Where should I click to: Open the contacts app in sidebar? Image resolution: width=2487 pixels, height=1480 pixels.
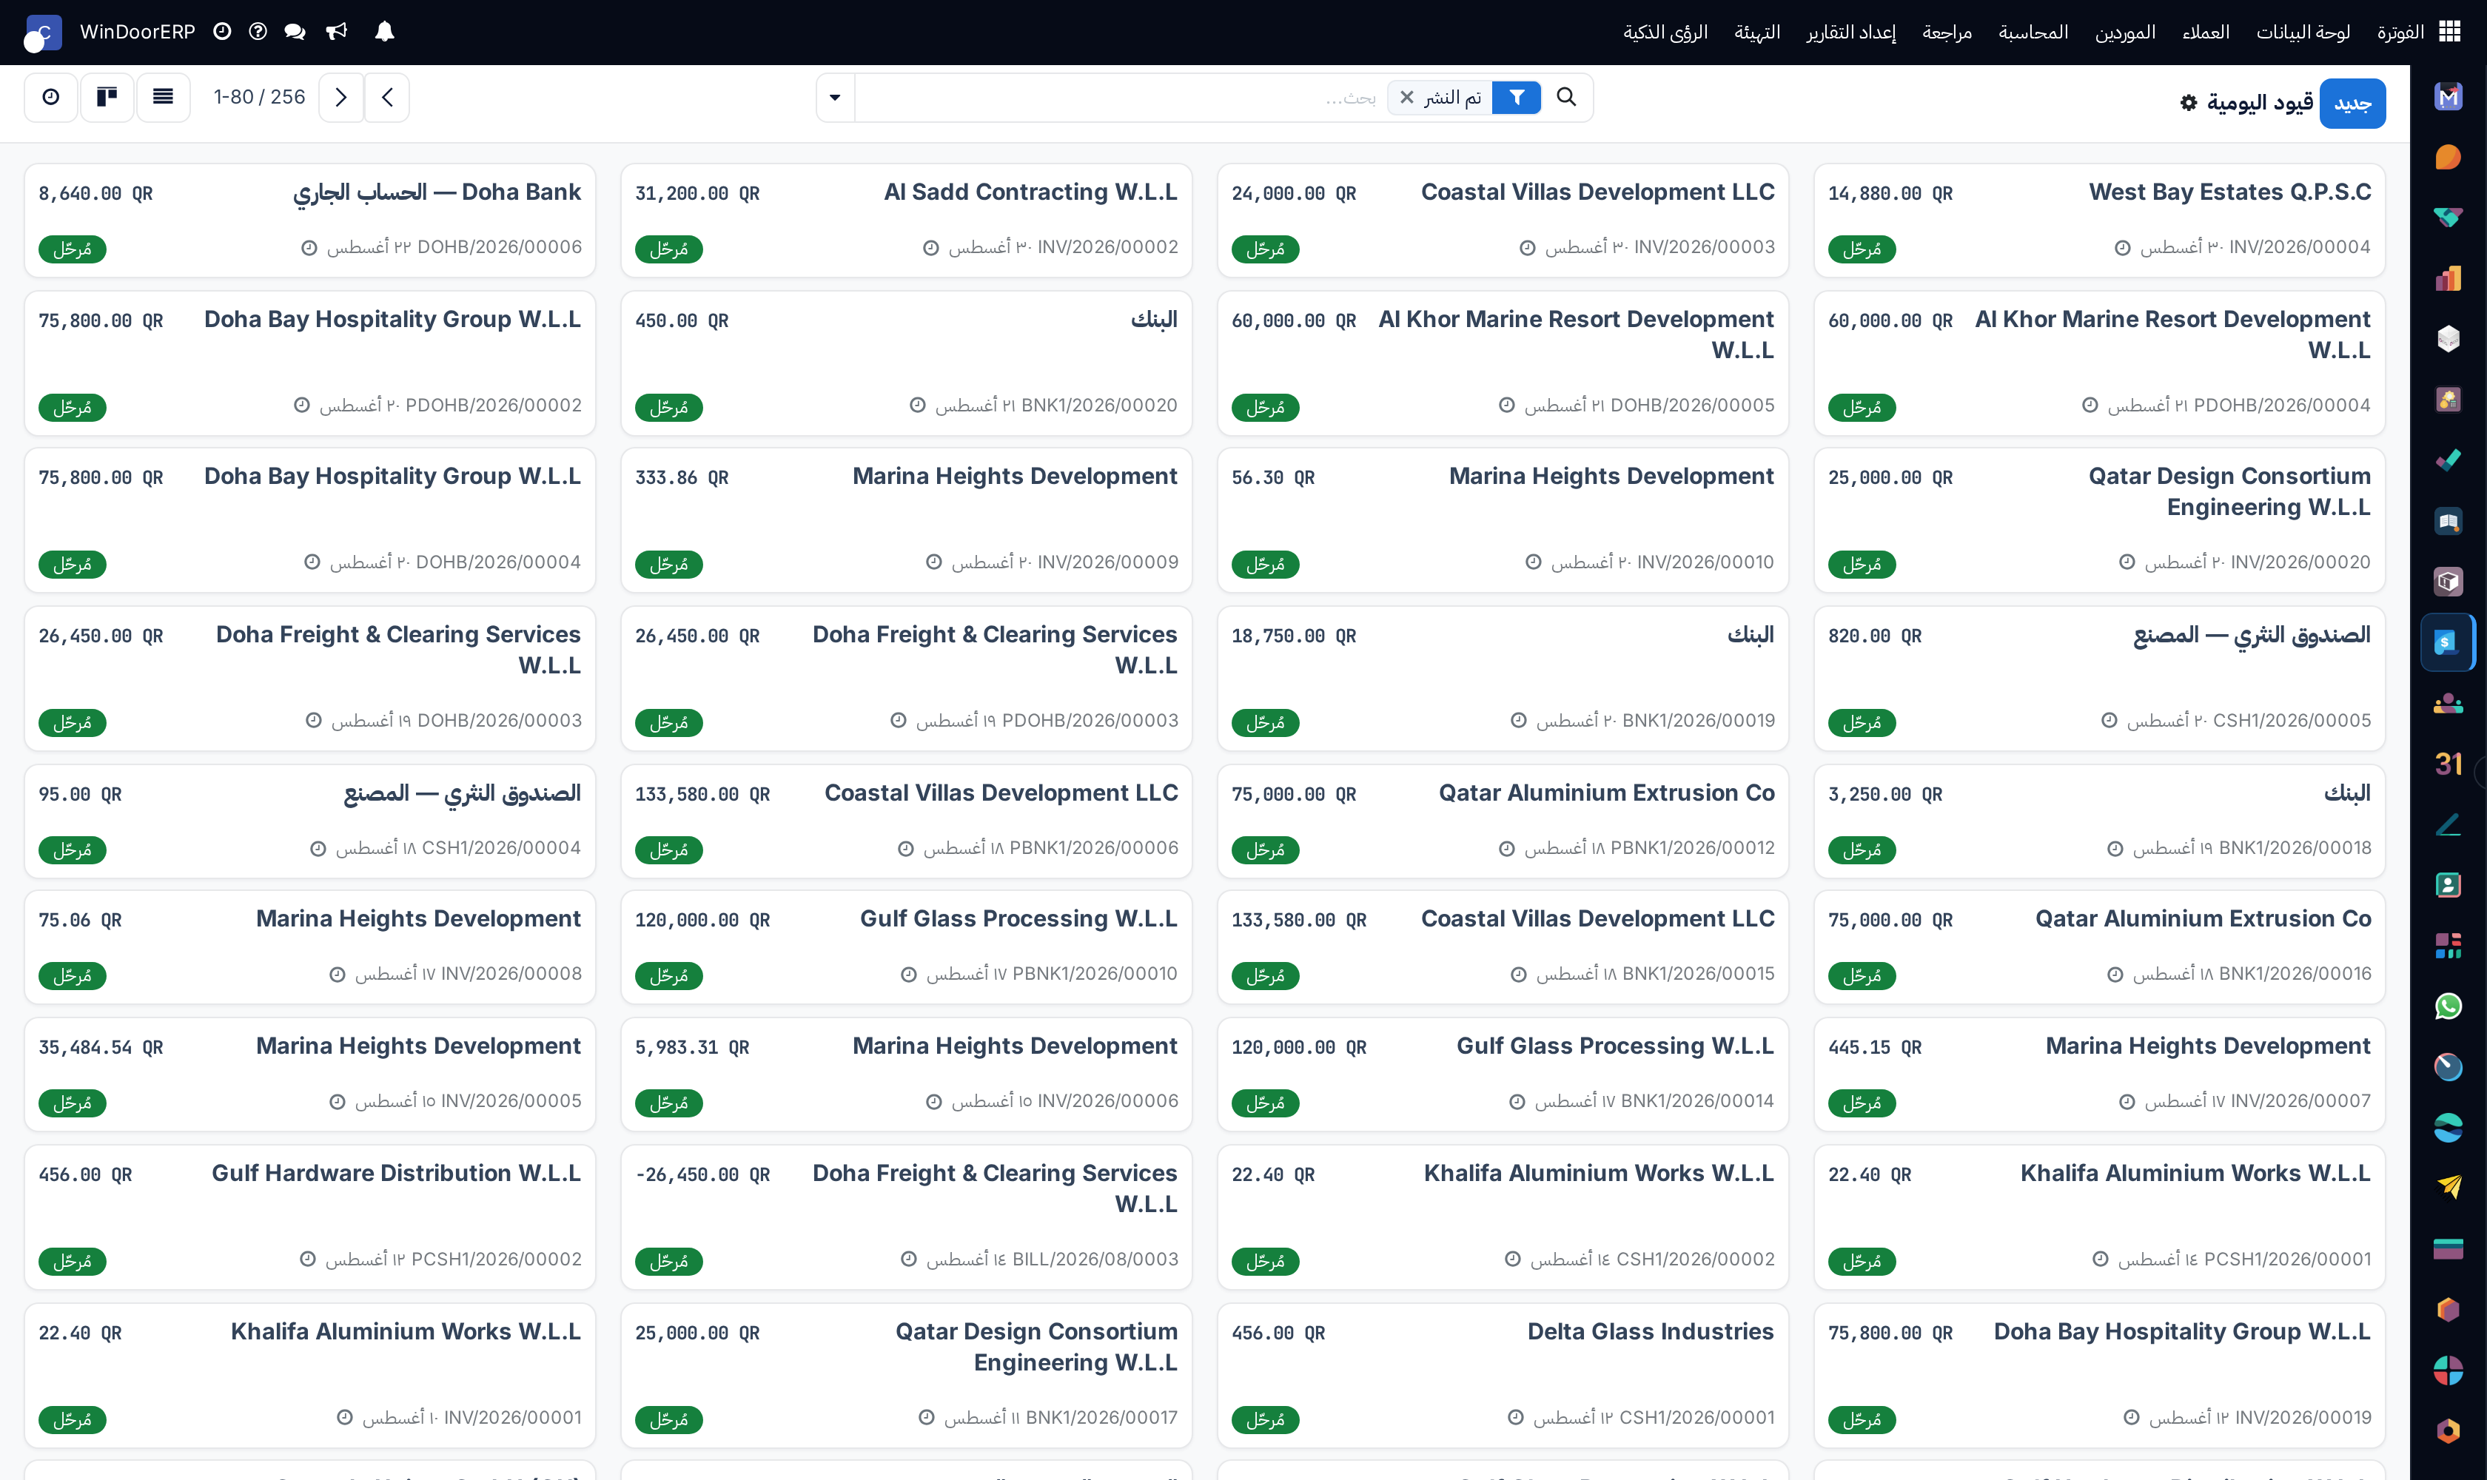tap(2448, 884)
